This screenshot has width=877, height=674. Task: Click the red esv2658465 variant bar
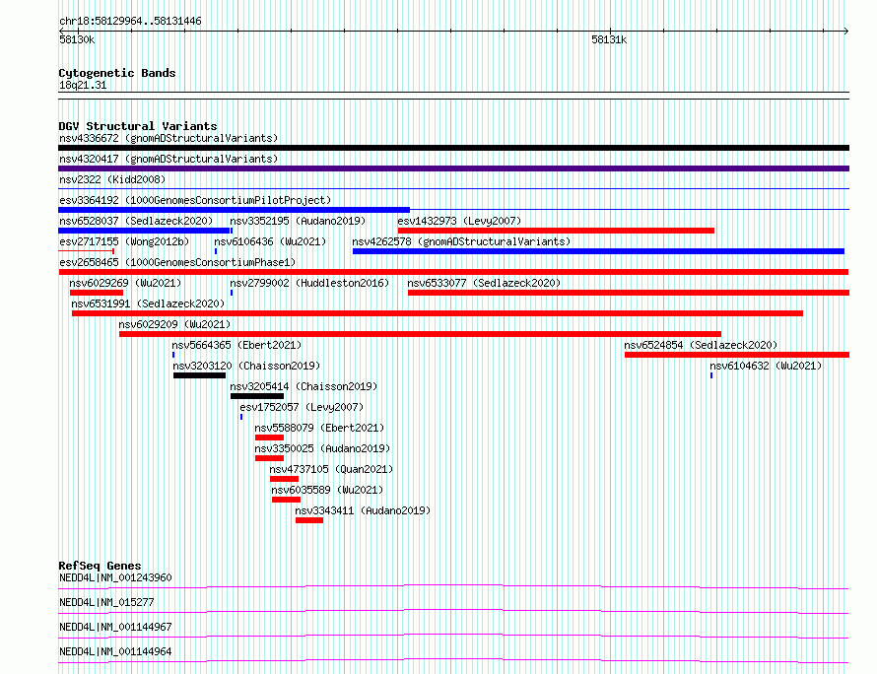point(453,272)
